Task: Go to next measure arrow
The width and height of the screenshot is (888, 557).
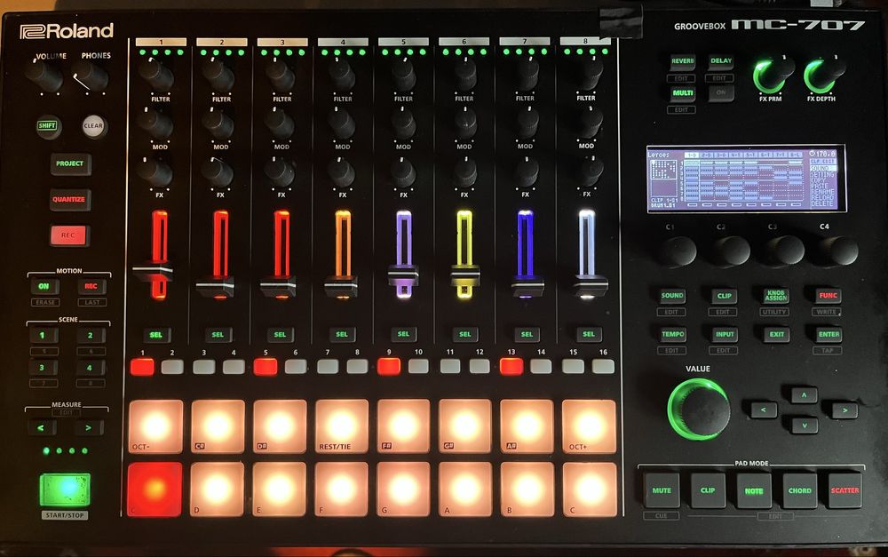Action: click(x=89, y=427)
